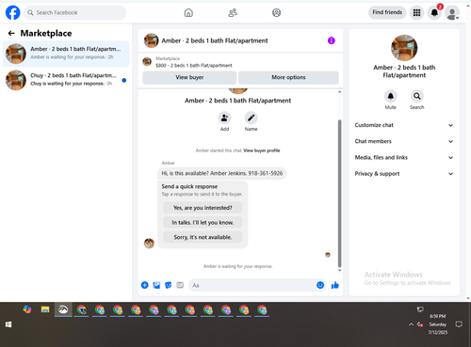471x347 pixels.
Task: Open the account profile avatar menu
Action: coord(452,13)
